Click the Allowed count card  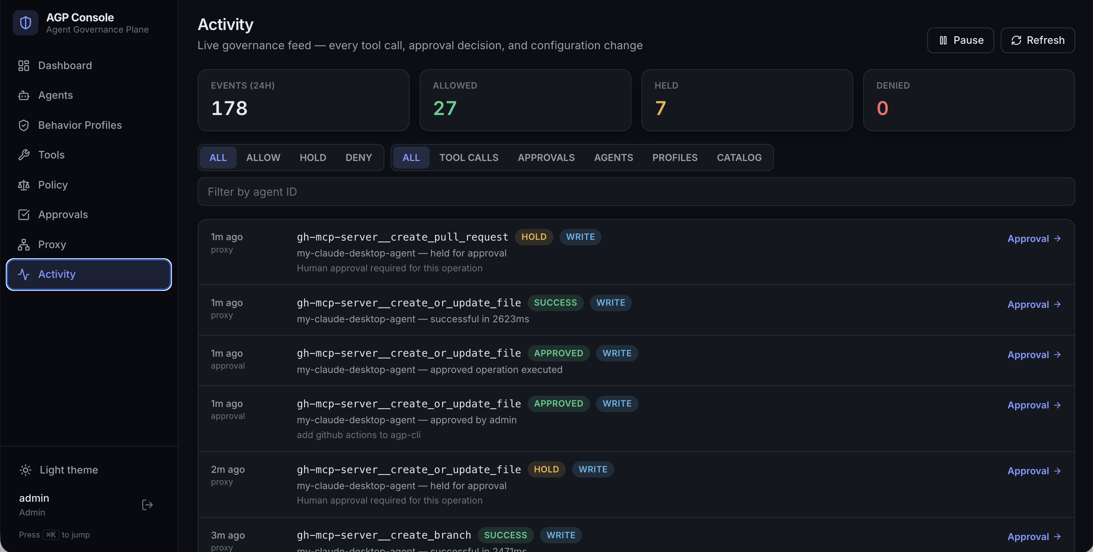(525, 101)
